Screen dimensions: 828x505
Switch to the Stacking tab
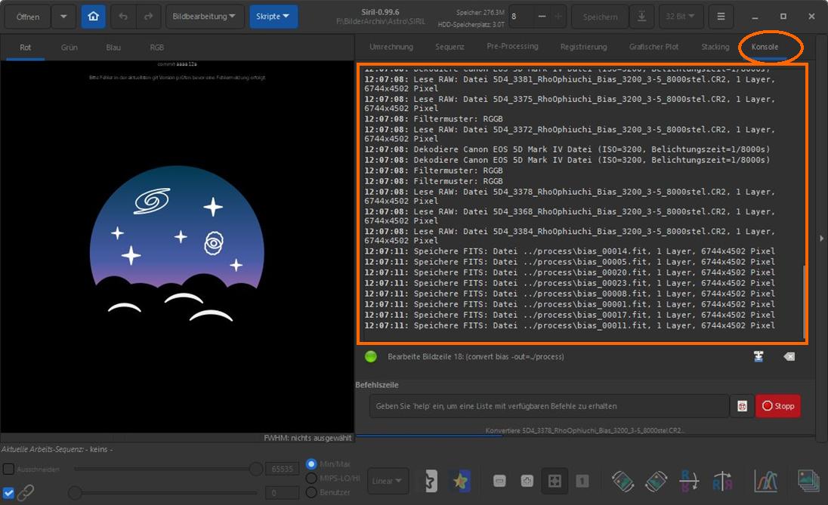click(x=715, y=47)
